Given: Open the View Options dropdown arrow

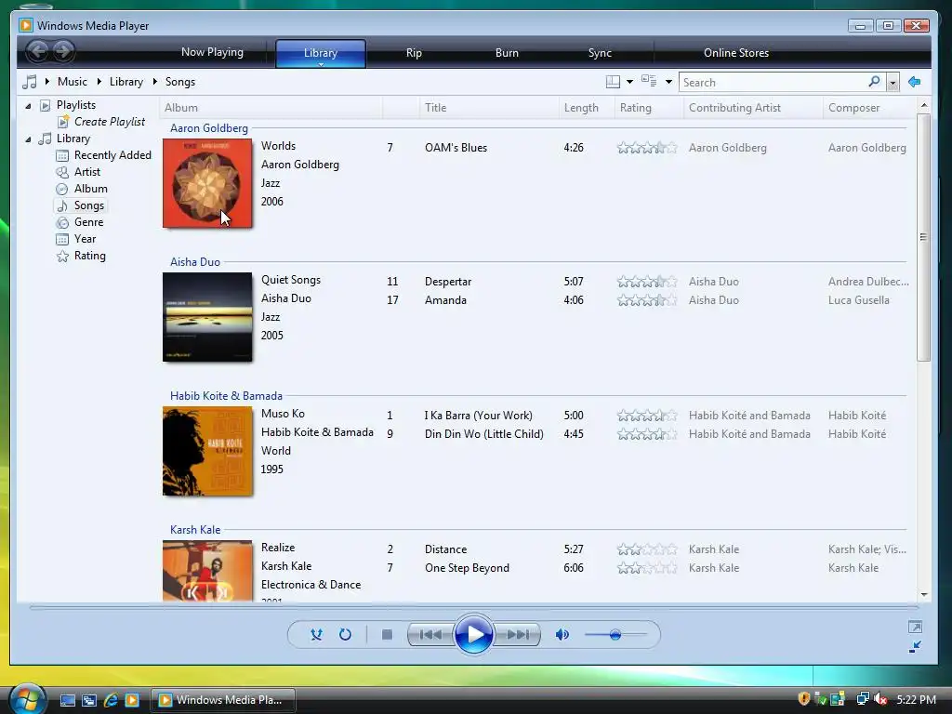Looking at the screenshot, I should click(668, 82).
